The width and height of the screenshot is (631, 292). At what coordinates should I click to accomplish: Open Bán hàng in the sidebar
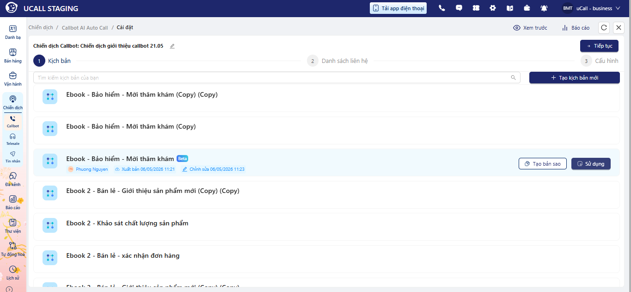(x=13, y=56)
